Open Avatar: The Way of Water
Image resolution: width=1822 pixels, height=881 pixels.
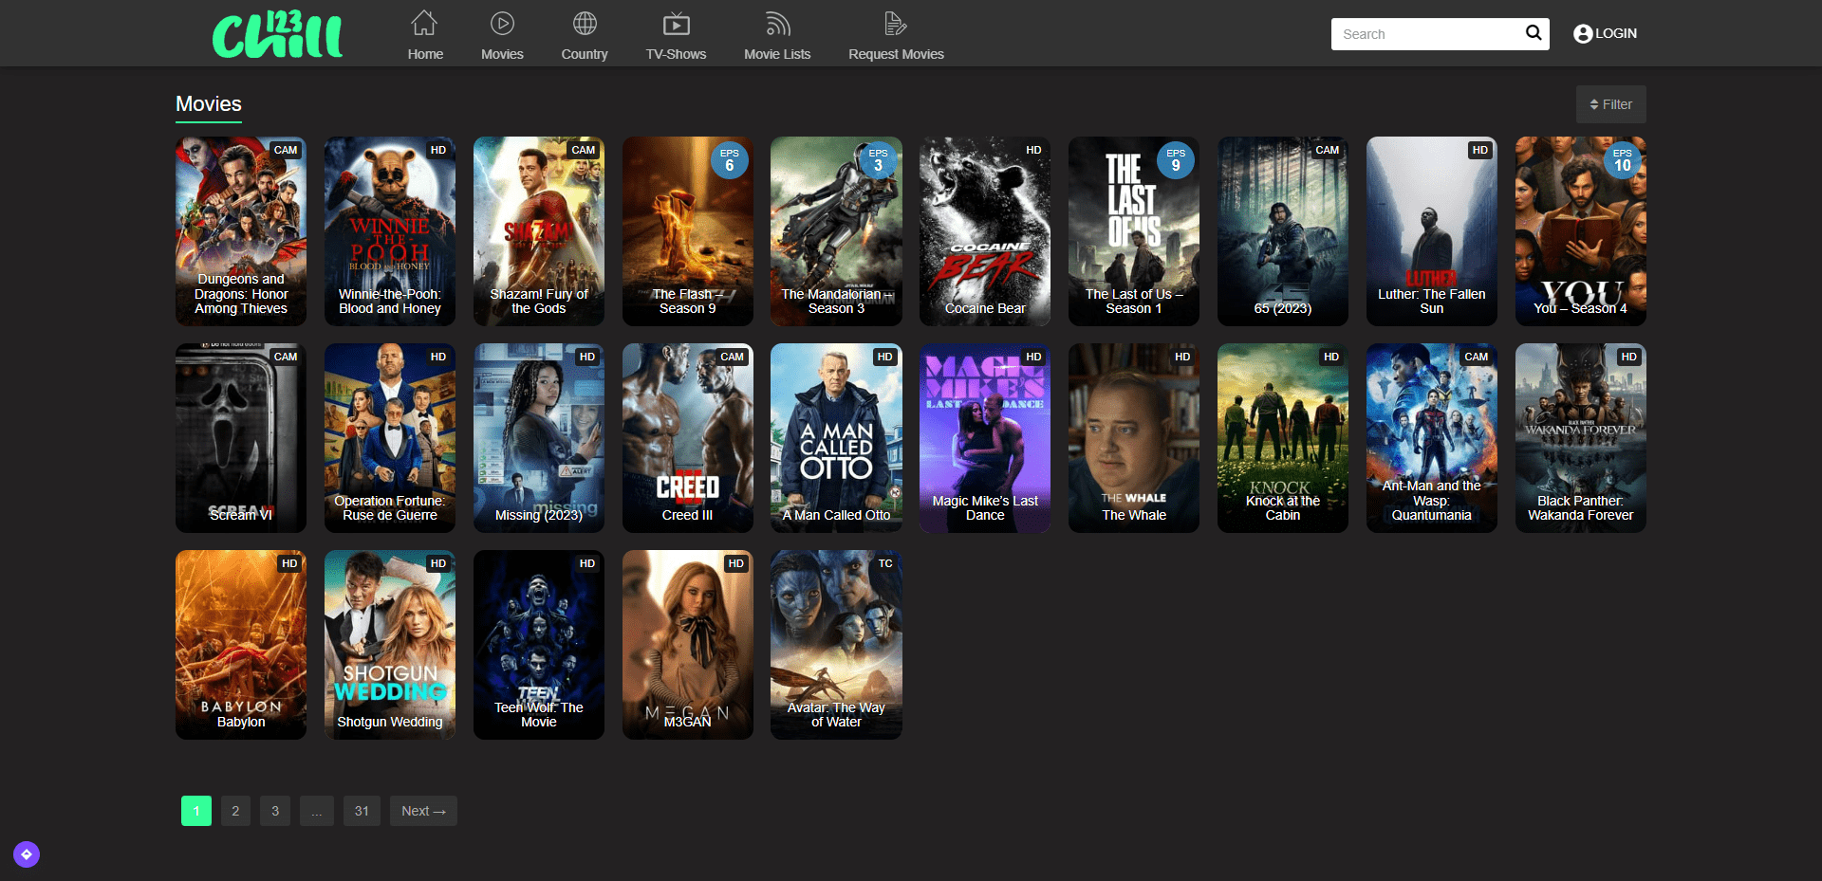pyautogui.click(x=835, y=644)
